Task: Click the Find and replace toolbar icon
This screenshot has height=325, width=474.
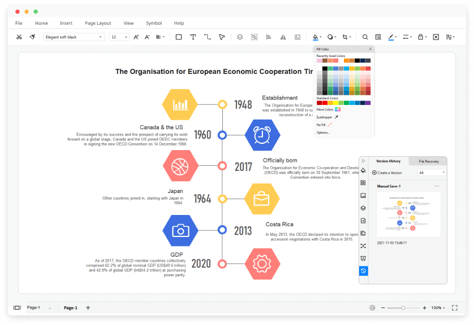Action: pyautogui.click(x=378, y=37)
